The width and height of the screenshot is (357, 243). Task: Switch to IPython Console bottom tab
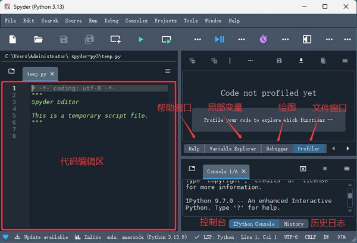click(x=254, y=224)
